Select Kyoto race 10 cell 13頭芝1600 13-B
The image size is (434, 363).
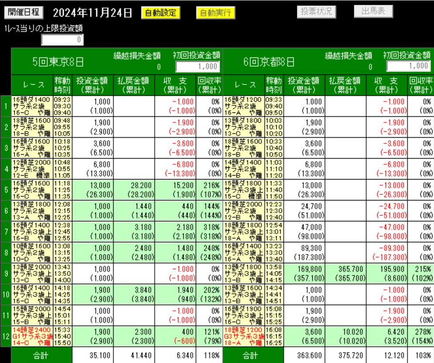click(x=244, y=295)
